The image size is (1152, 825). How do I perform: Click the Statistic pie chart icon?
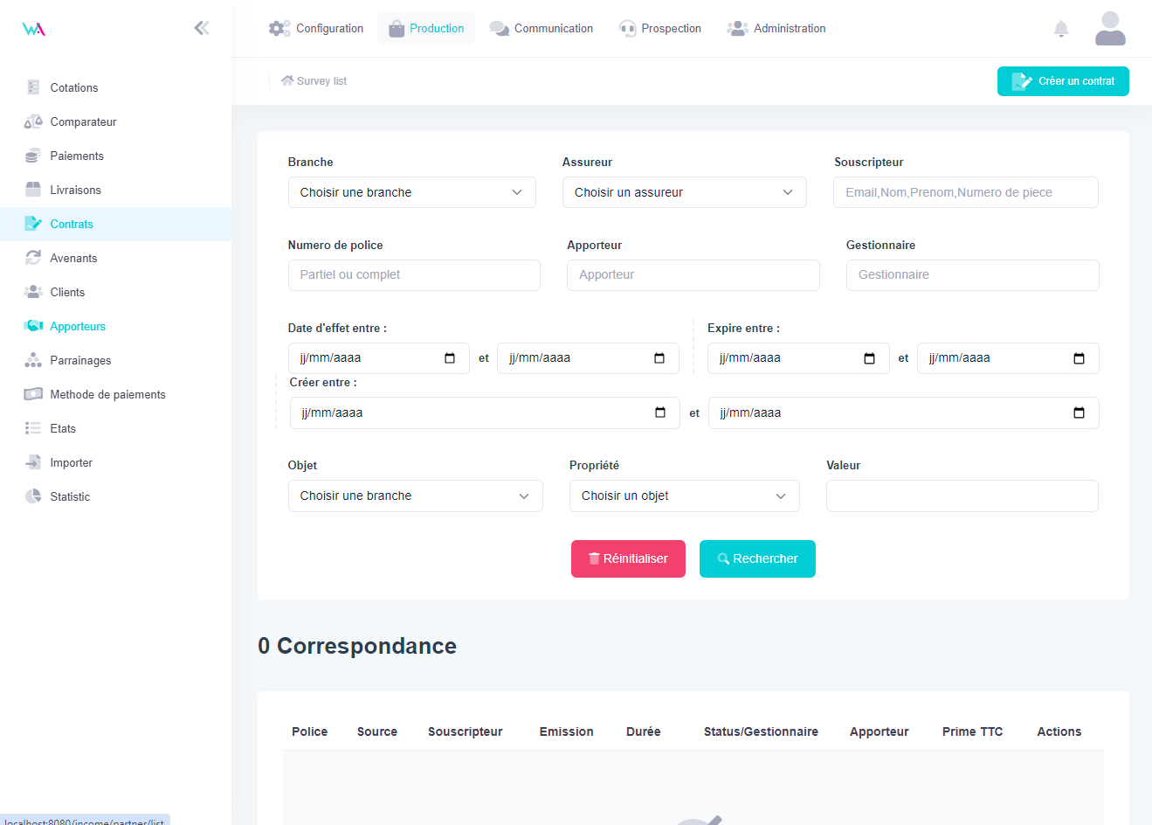pyautogui.click(x=33, y=496)
